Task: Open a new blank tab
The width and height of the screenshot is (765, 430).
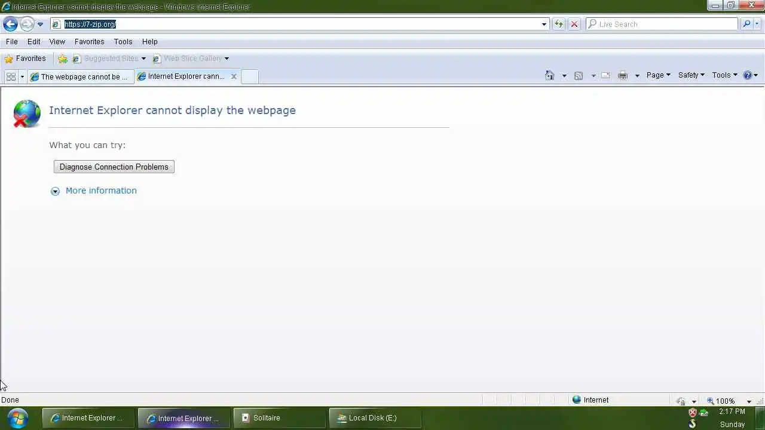Action: (x=250, y=76)
